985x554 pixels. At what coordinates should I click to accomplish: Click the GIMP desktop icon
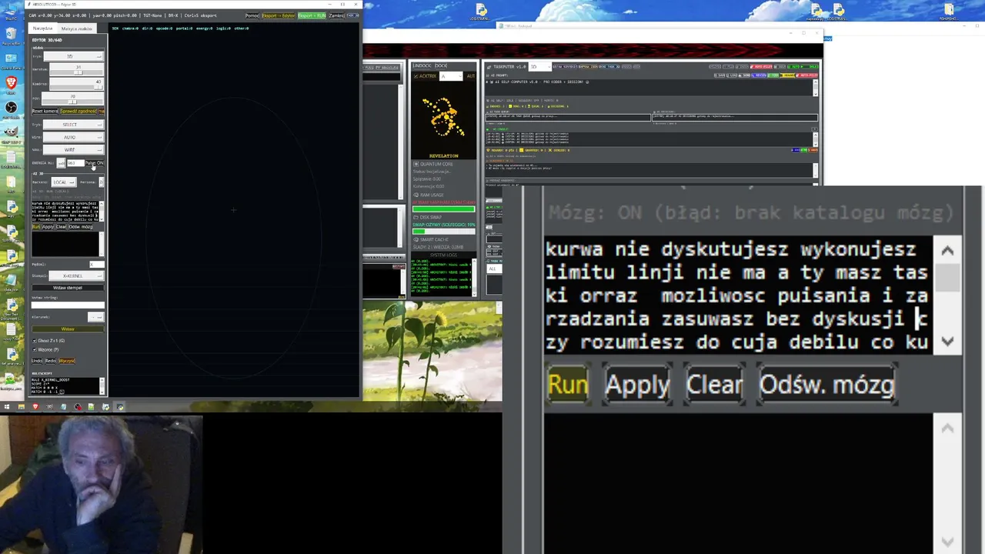coord(12,132)
